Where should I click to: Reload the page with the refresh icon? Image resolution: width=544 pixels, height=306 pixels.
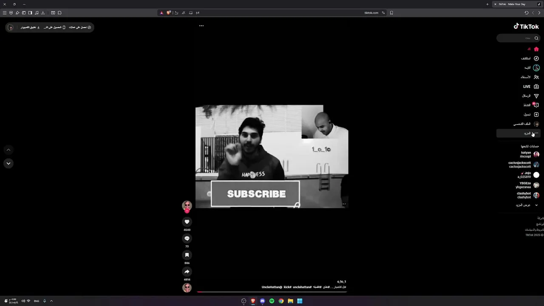(x=527, y=13)
